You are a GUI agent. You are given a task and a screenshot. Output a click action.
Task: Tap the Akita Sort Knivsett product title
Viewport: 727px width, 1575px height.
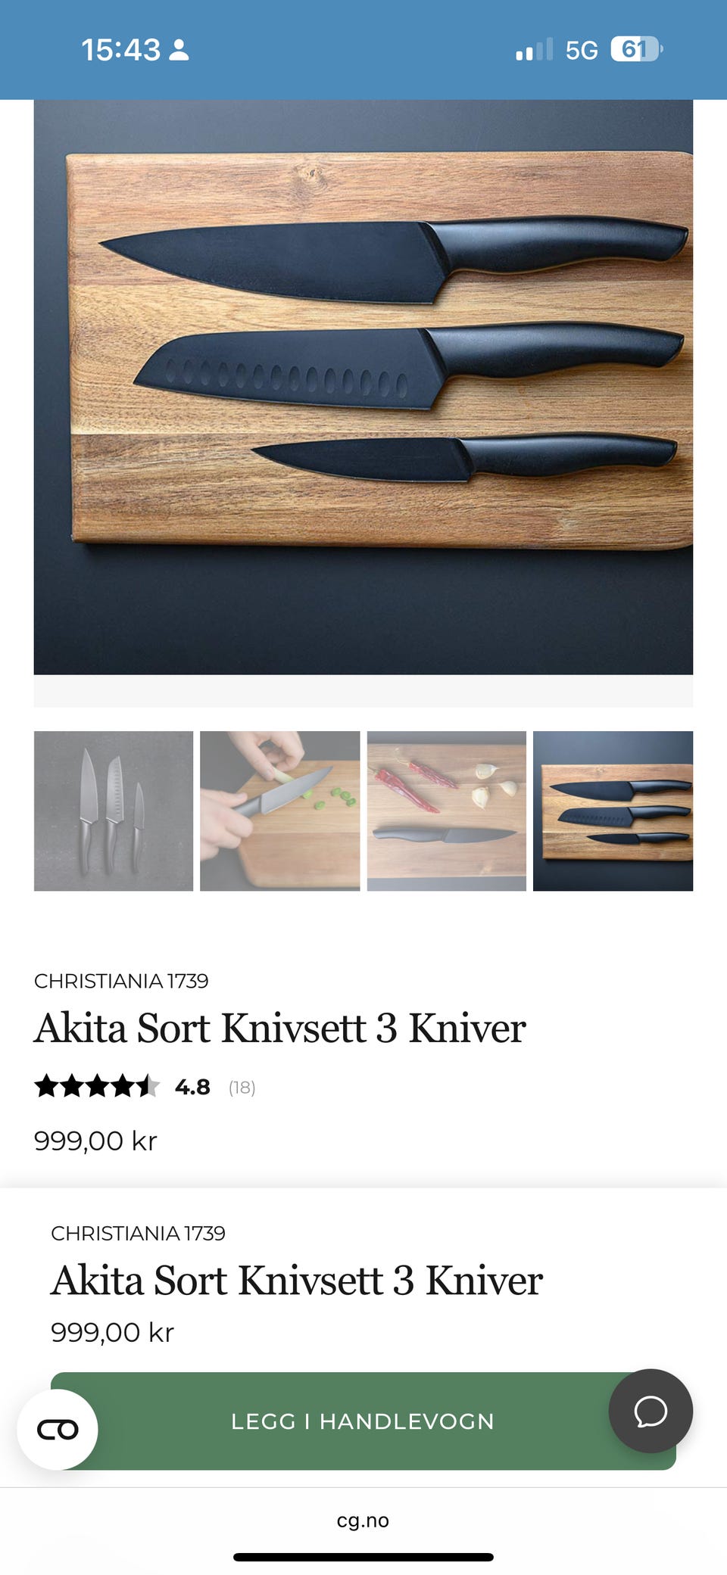pyautogui.click(x=280, y=1029)
